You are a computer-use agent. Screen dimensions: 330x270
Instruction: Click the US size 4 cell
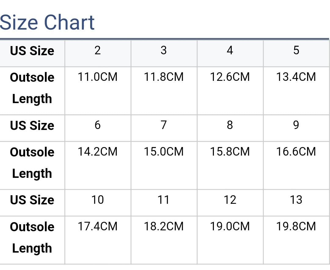tap(230, 50)
